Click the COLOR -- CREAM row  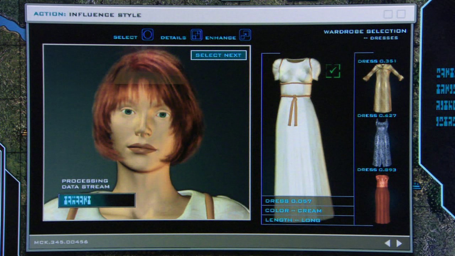tap(307, 210)
